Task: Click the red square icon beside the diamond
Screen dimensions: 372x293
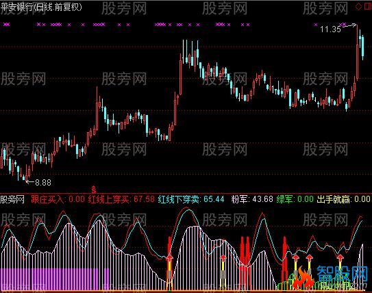Action: coord(368,6)
